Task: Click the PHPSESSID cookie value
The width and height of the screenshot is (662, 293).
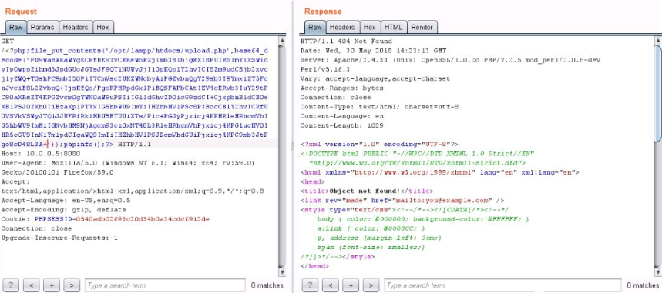Action: 143,219
